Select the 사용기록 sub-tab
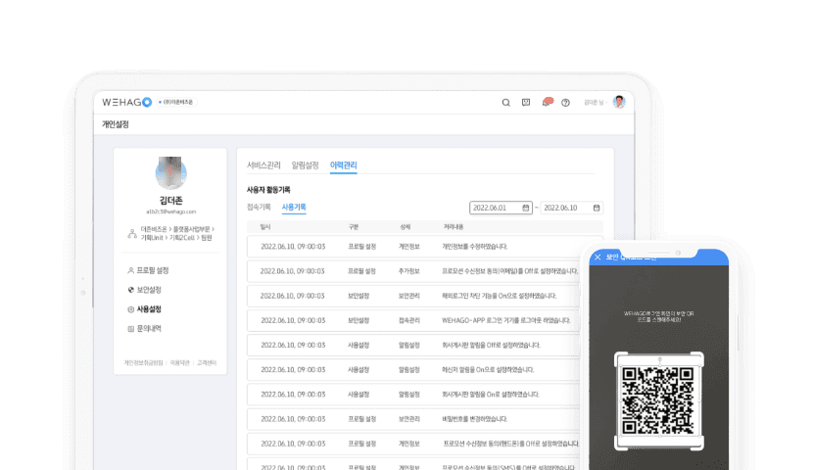 [294, 208]
